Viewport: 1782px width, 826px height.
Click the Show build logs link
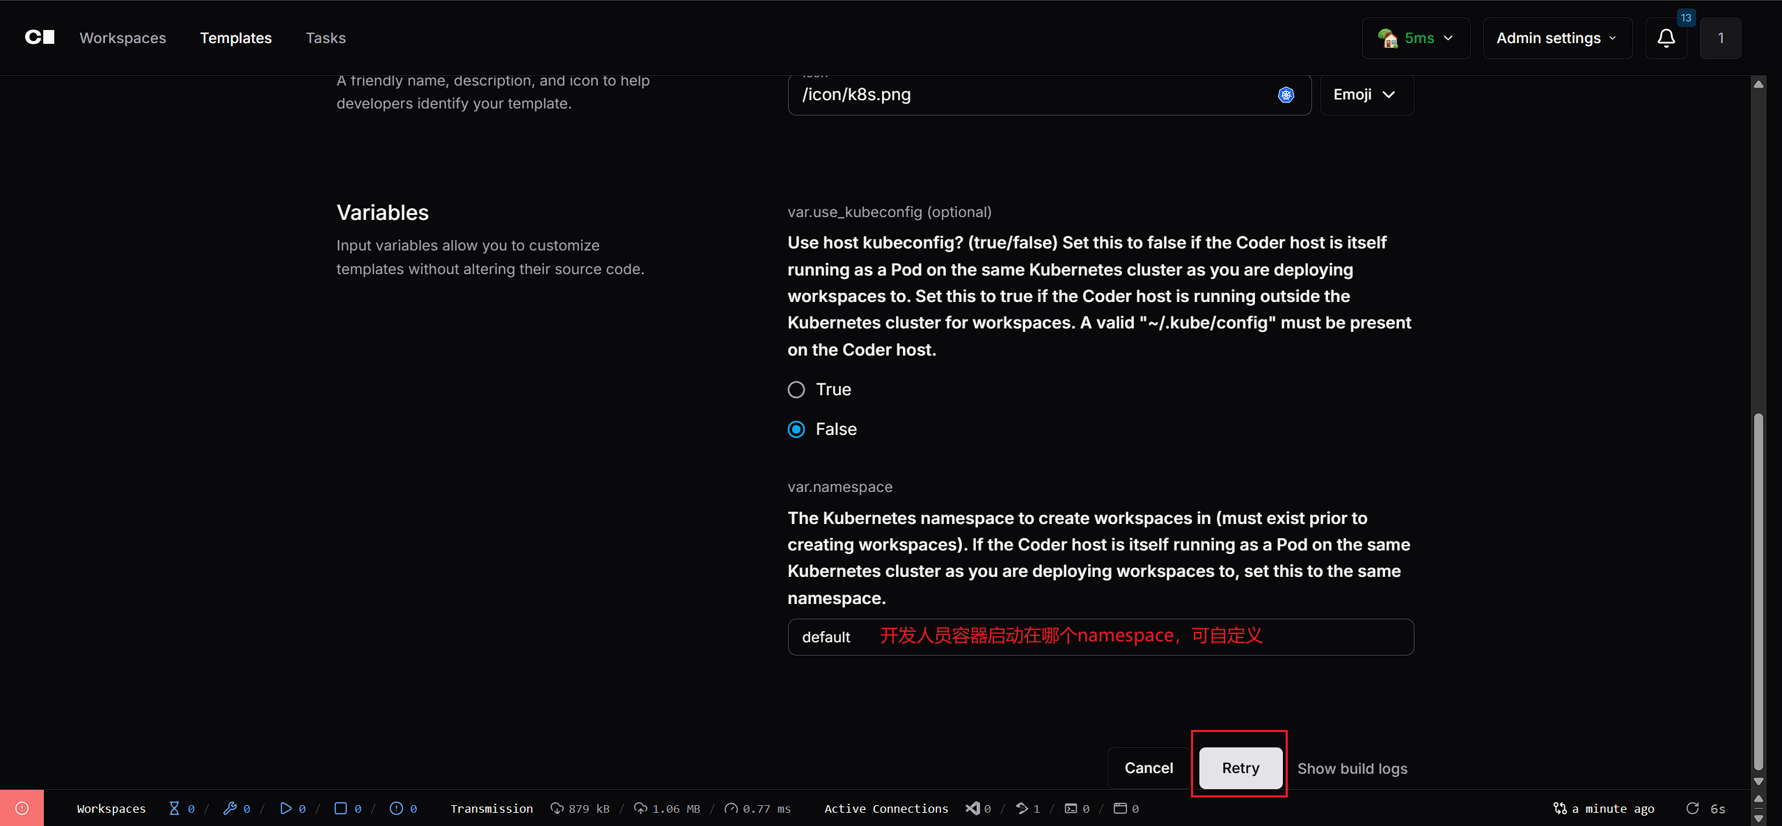(x=1352, y=768)
